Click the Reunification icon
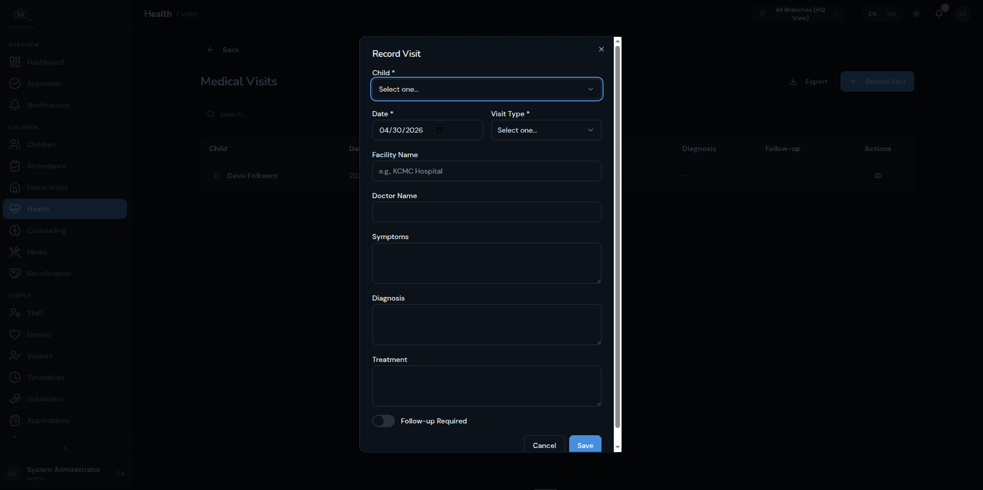This screenshot has height=490, width=983. tap(15, 273)
